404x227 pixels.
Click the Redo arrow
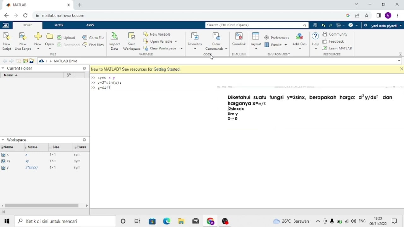coord(330,25)
